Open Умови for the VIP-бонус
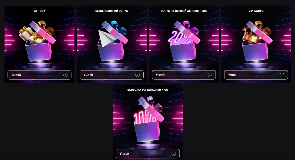This screenshot has height=160, width=295. pyautogui.click(x=256, y=75)
